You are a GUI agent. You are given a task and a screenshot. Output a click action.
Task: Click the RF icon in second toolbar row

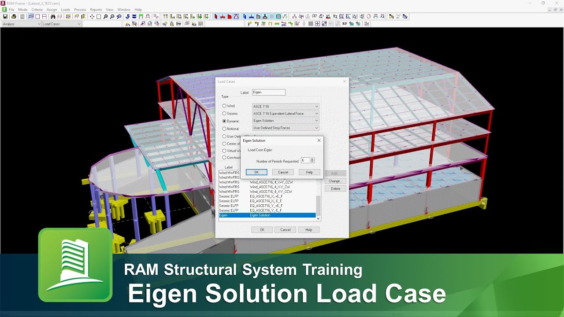point(345,24)
